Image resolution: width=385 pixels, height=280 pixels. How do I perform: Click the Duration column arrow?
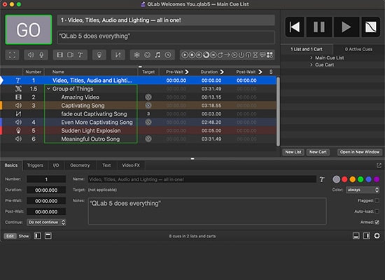point(222,71)
